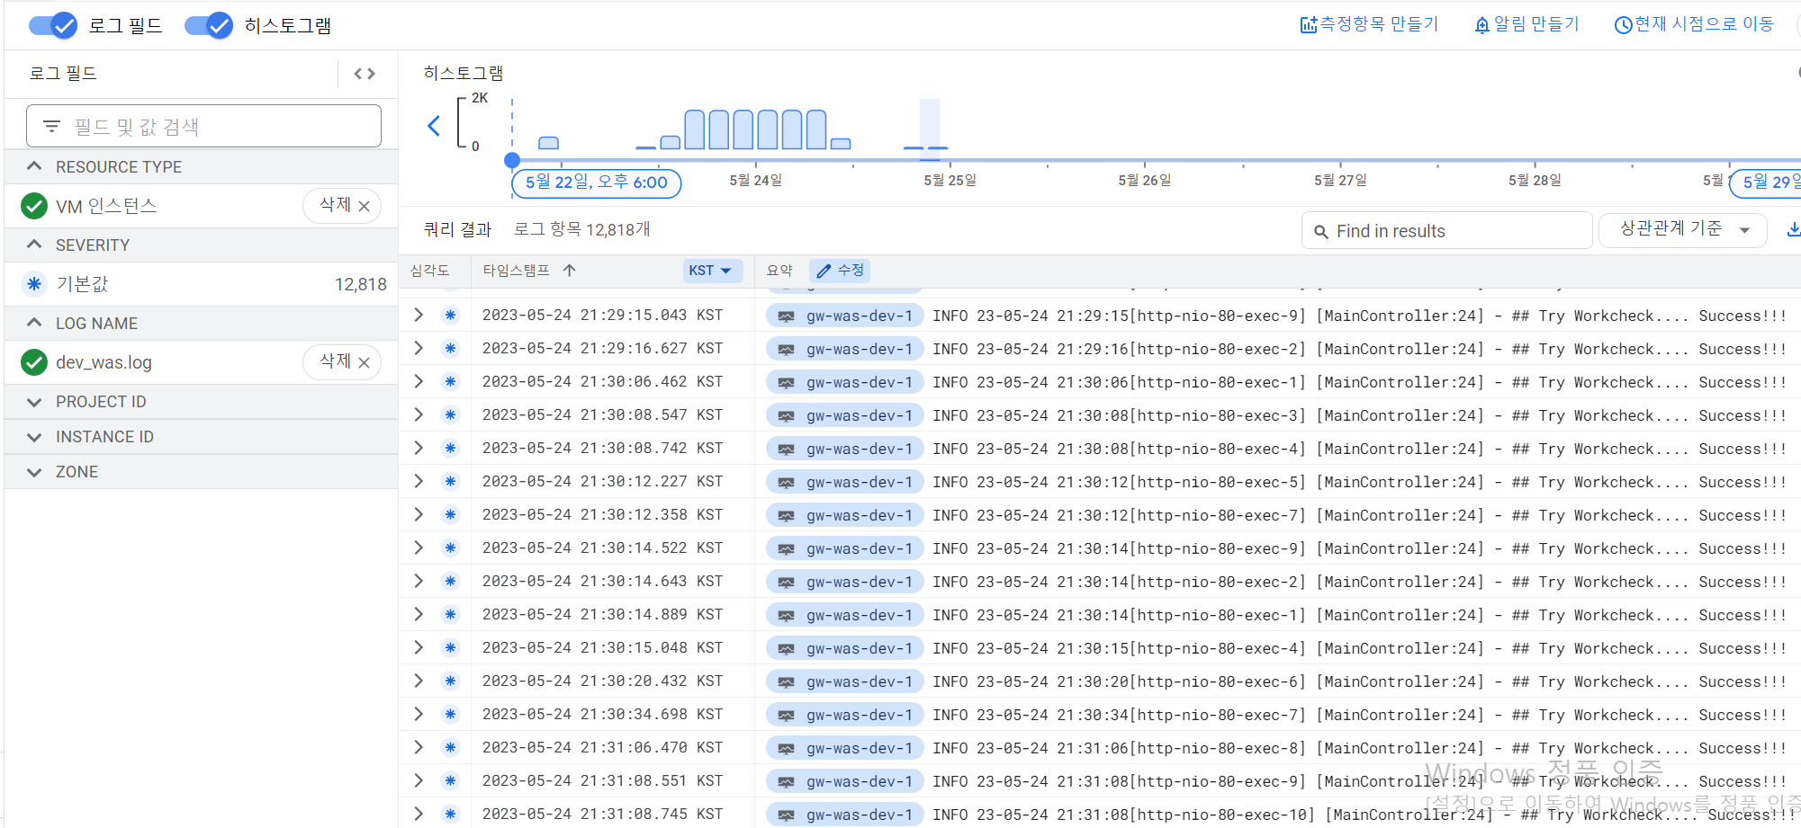
Task: Remove VM 인스턴스 filter with 삭제 button
Action: click(342, 205)
